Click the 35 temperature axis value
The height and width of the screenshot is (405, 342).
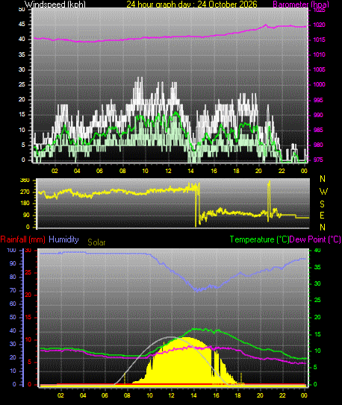coord(317,267)
